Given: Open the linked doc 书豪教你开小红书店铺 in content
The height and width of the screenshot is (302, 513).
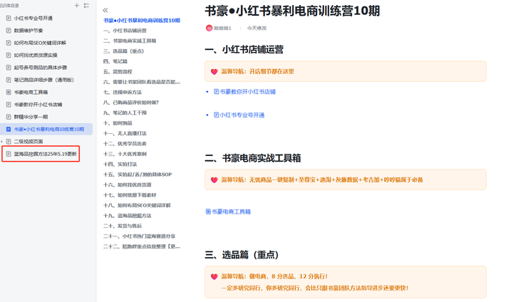Looking at the screenshot, I should [244, 92].
